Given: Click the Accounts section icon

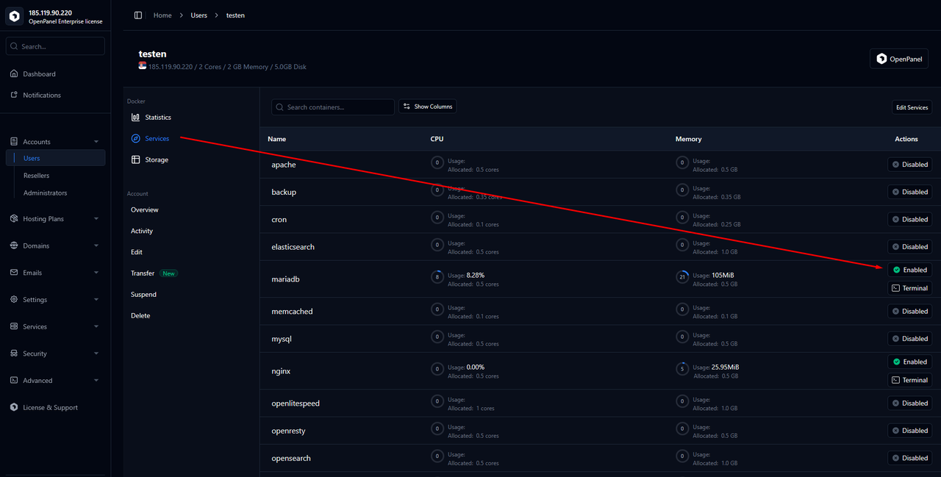Looking at the screenshot, I should tap(14, 142).
